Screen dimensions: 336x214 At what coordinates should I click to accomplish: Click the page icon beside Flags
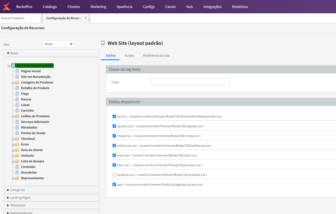point(17,94)
